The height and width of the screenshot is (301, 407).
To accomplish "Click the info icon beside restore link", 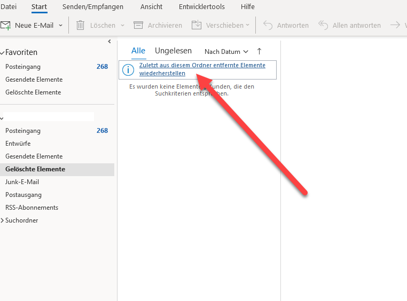I will point(128,70).
